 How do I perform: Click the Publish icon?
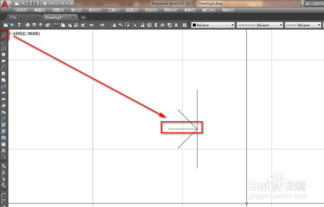[41, 25]
